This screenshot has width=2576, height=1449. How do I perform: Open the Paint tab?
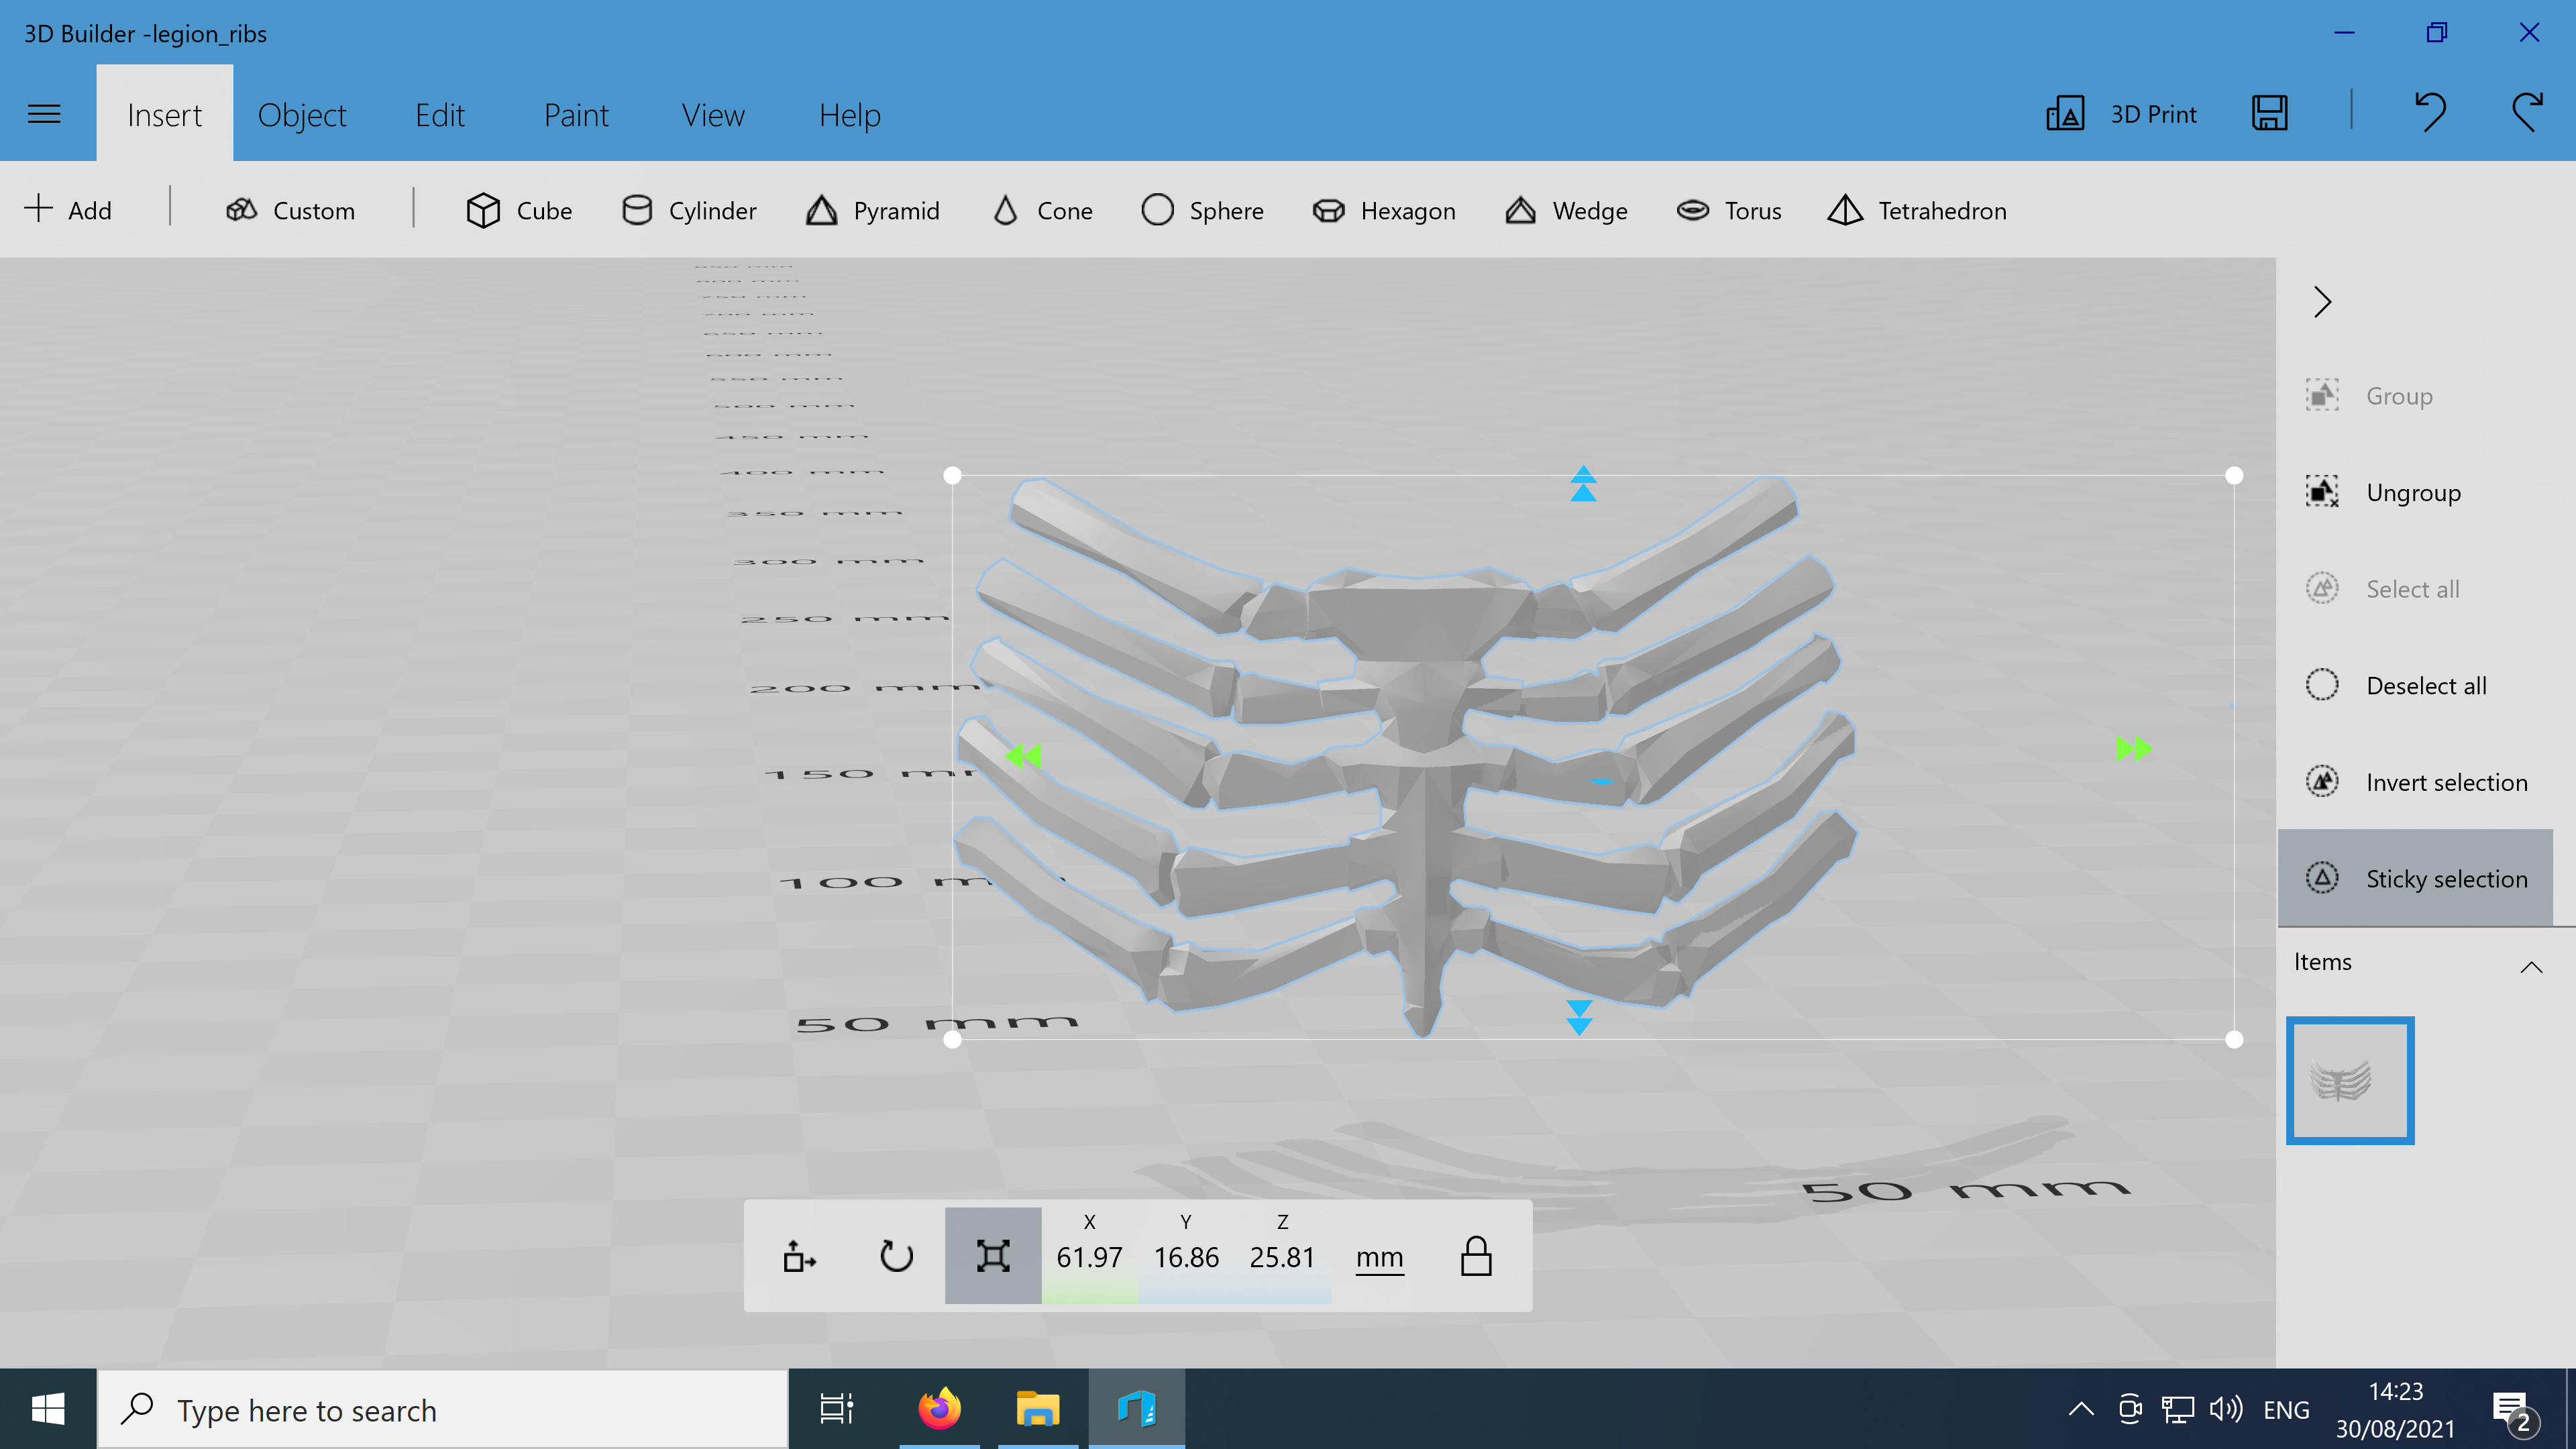point(576,114)
